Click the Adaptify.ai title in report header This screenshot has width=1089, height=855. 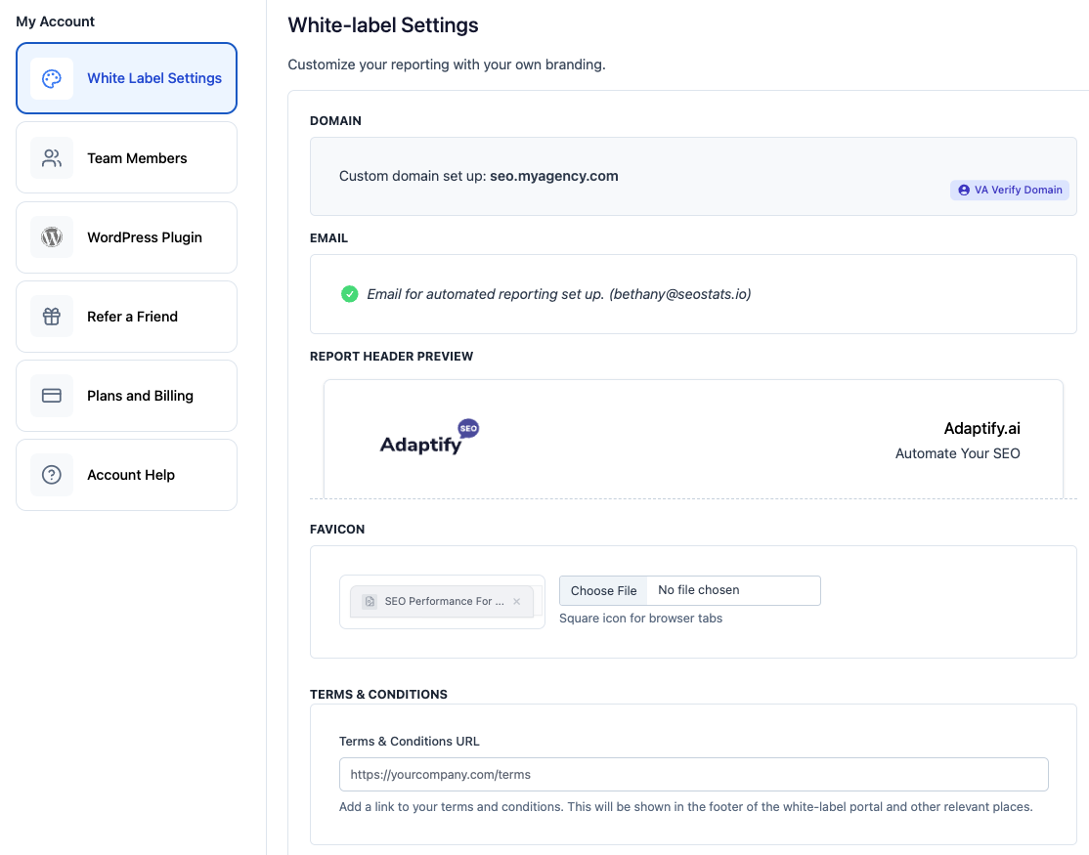[981, 428]
